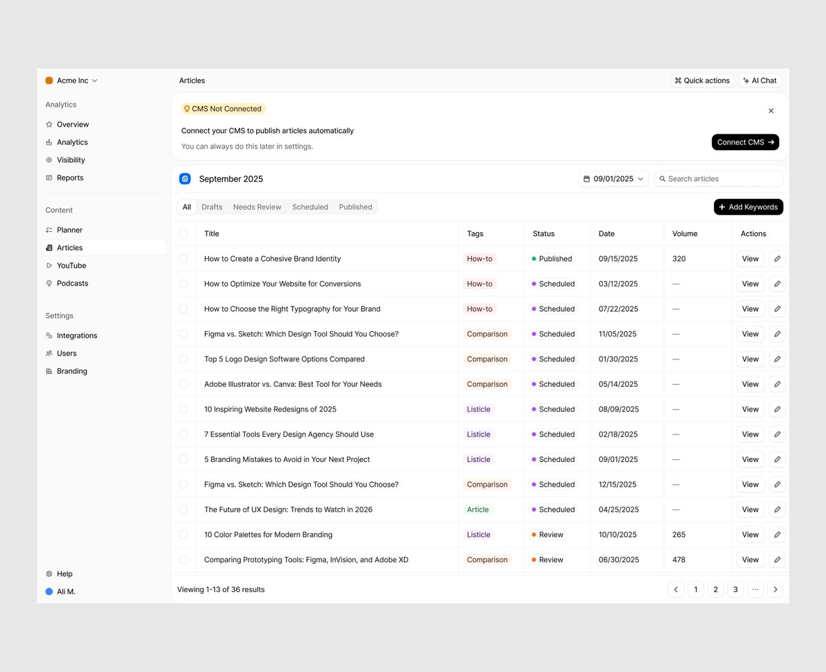Click the blue September 2025 document icon

[x=185, y=179]
